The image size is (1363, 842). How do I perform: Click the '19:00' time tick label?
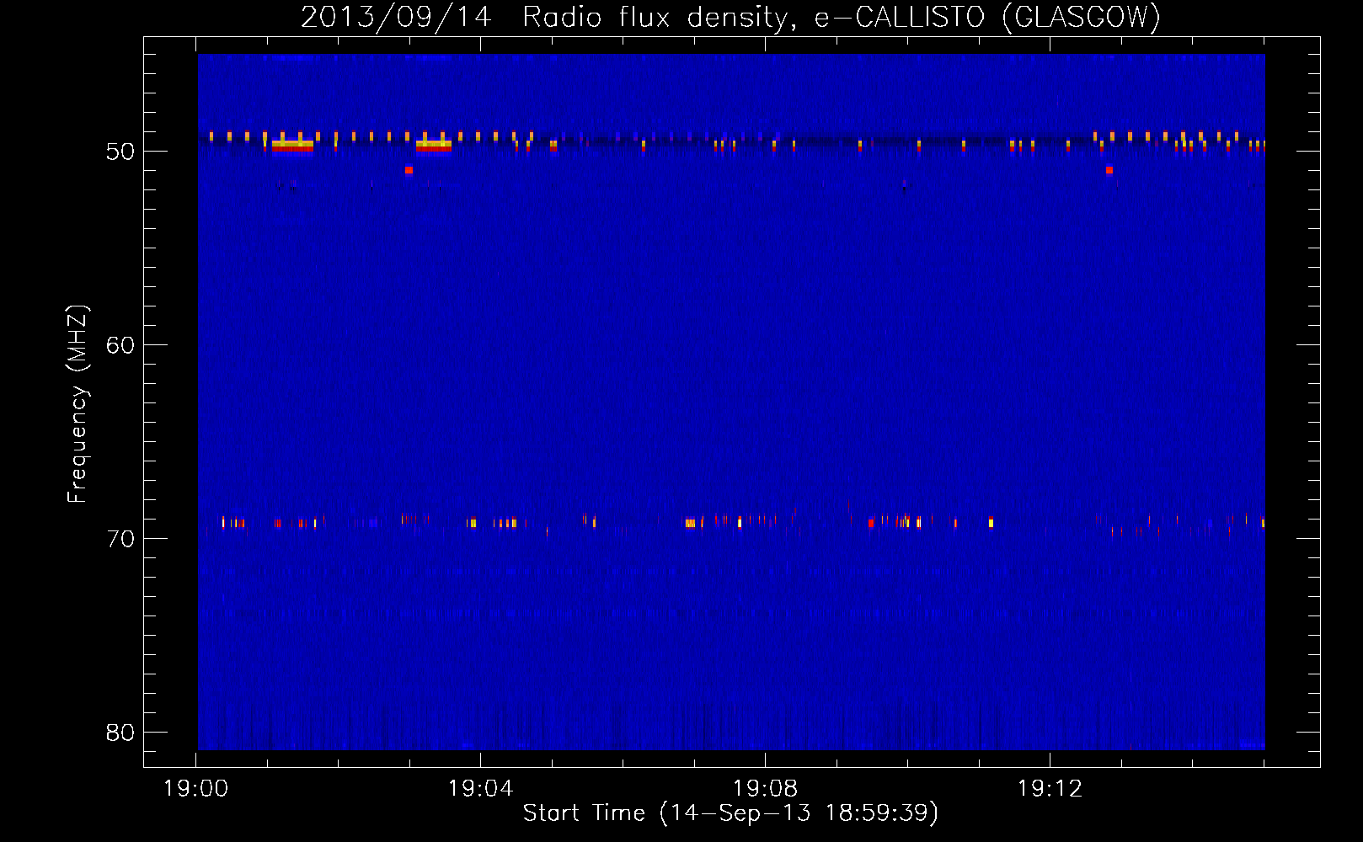click(195, 789)
